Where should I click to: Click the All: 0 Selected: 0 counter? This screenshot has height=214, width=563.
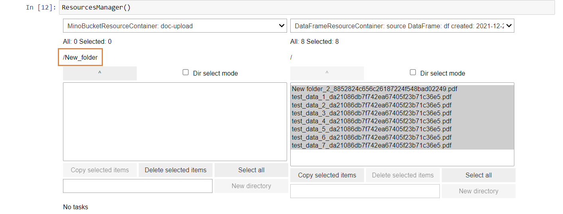coord(87,41)
